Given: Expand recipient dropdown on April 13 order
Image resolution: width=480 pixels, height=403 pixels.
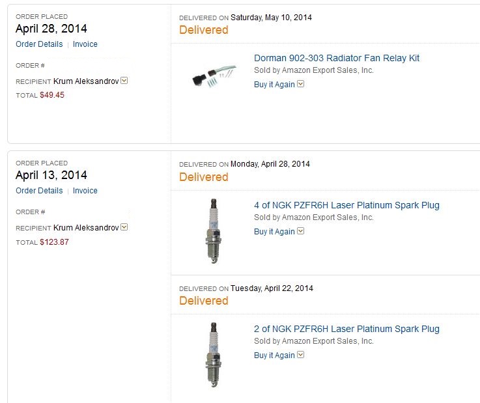Looking at the screenshot, I should (x=124, y=228).
